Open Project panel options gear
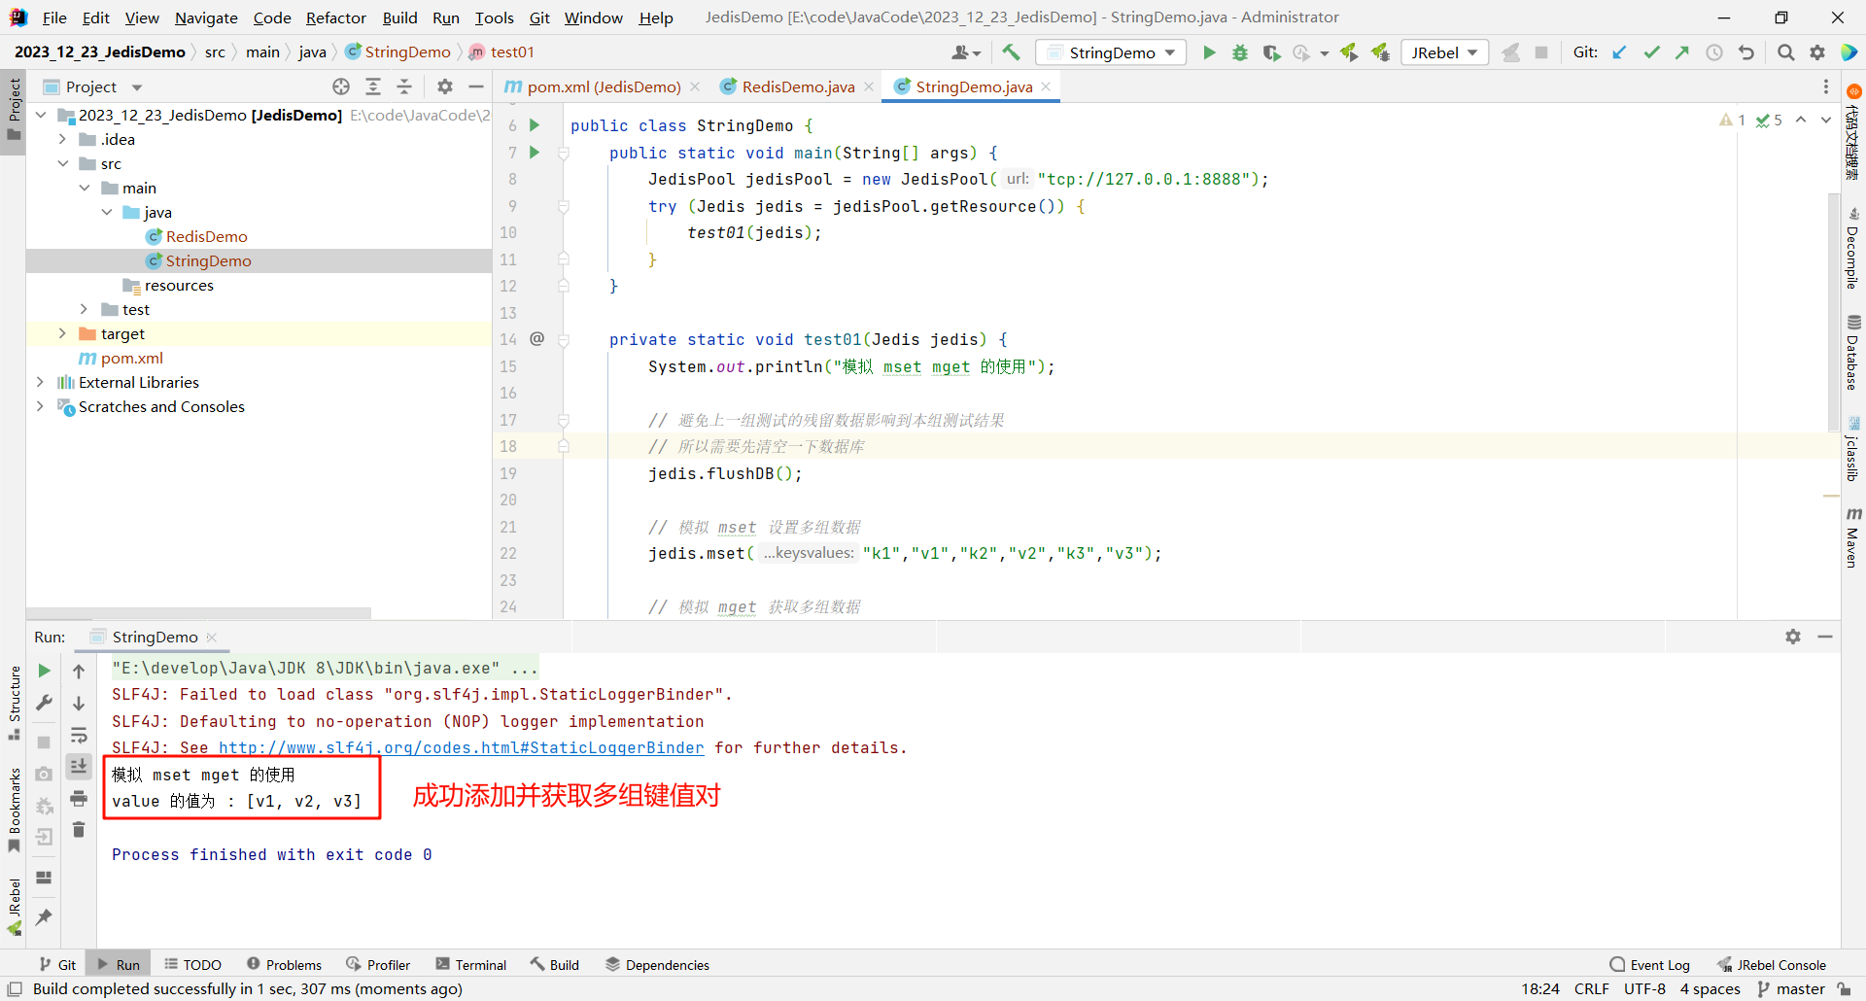The width and height of the screenshot is (1866, 1001). click(x=445, y=86)
